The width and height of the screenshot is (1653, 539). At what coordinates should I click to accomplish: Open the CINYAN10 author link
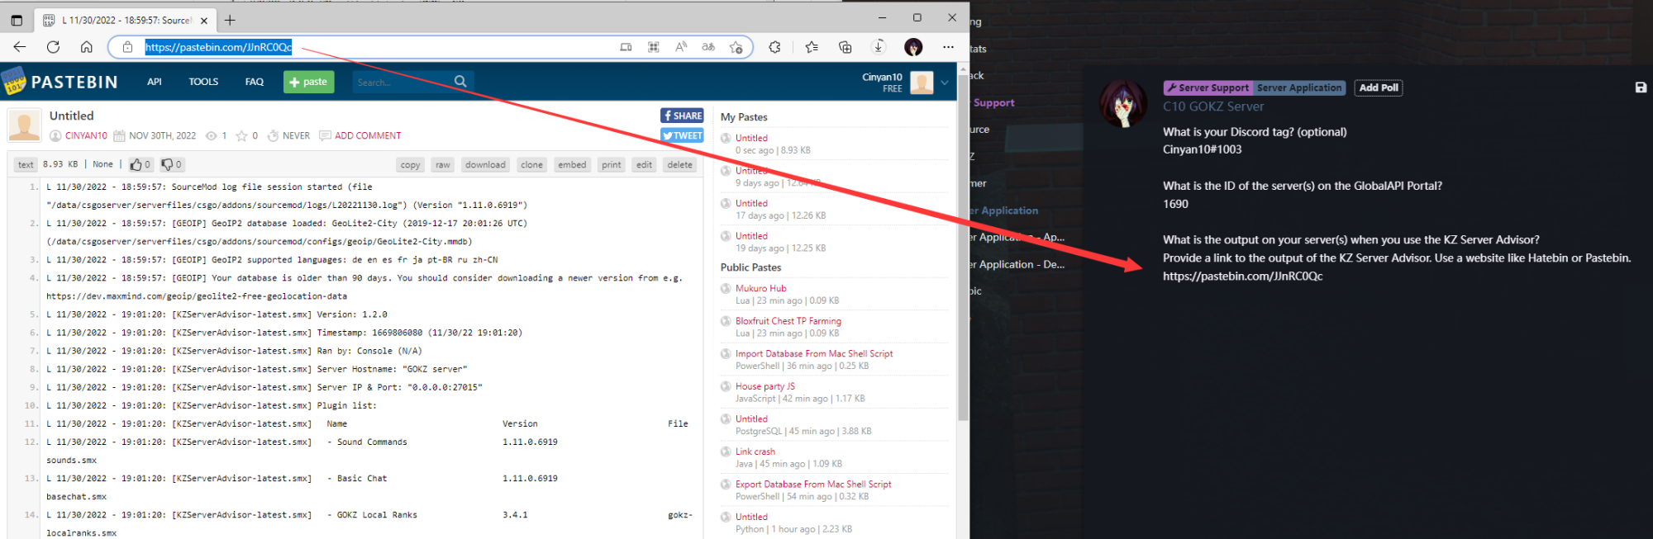coord(86,135)
